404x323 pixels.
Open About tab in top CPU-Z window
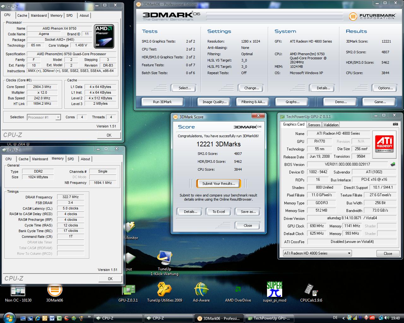[84, 15]
